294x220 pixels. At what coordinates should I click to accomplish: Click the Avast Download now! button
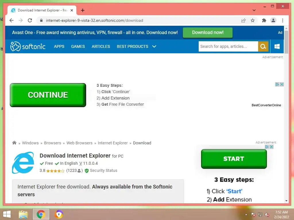point(208,33)
